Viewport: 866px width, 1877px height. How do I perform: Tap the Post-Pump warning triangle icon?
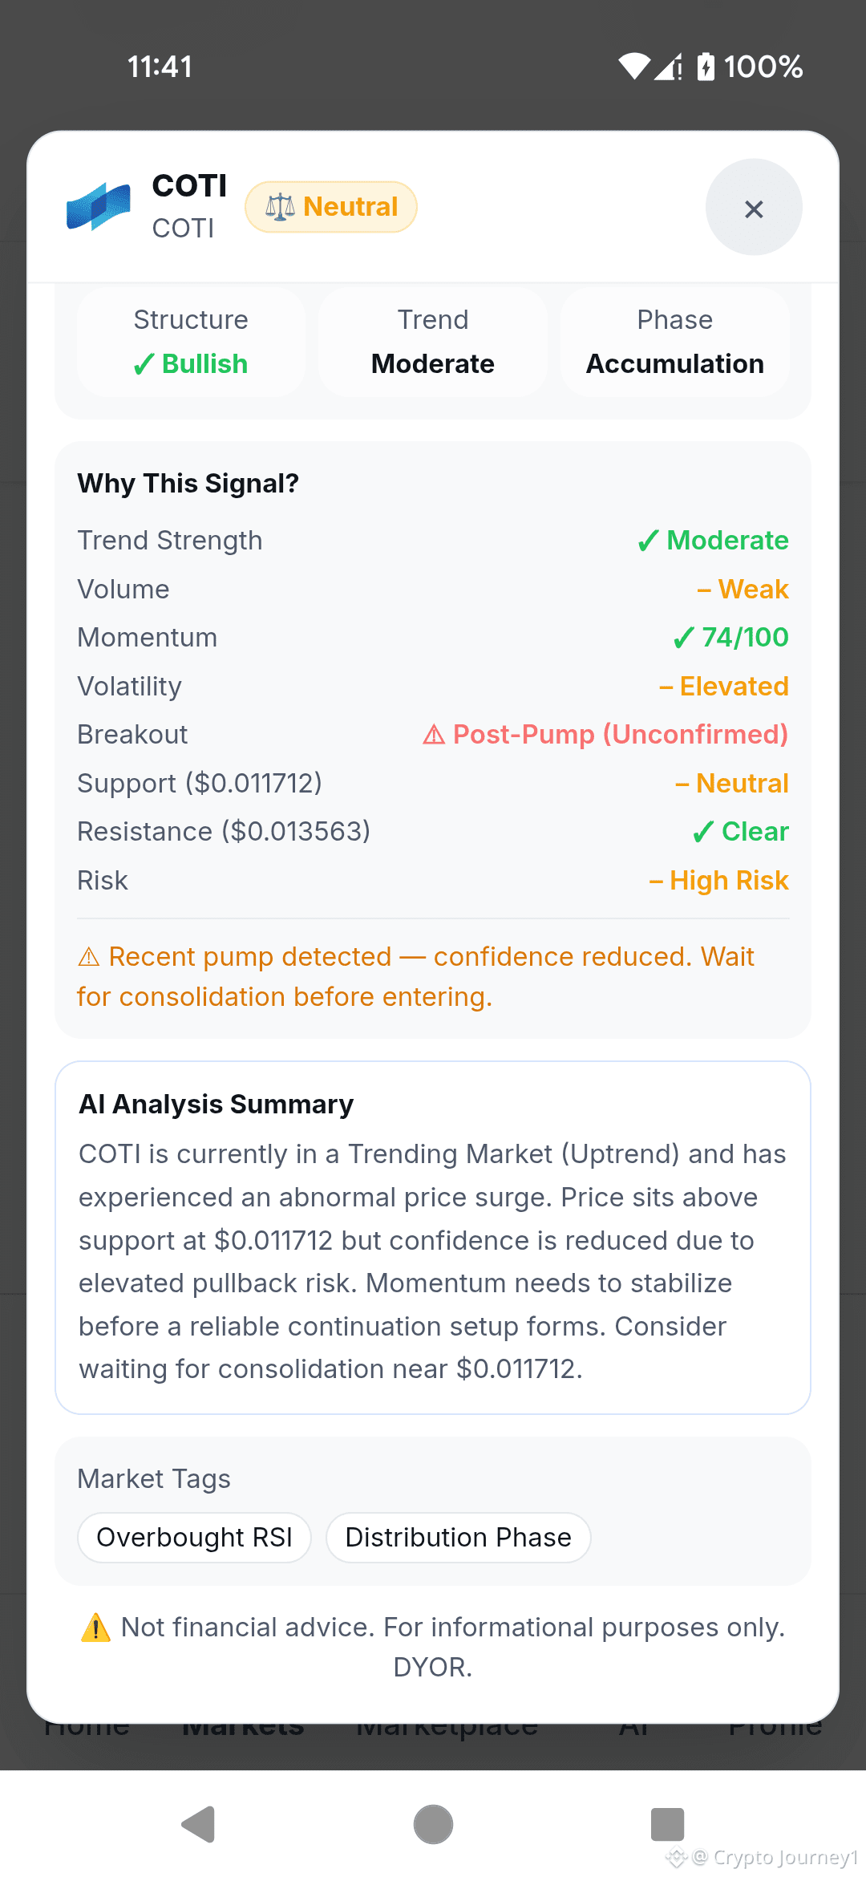434,735
